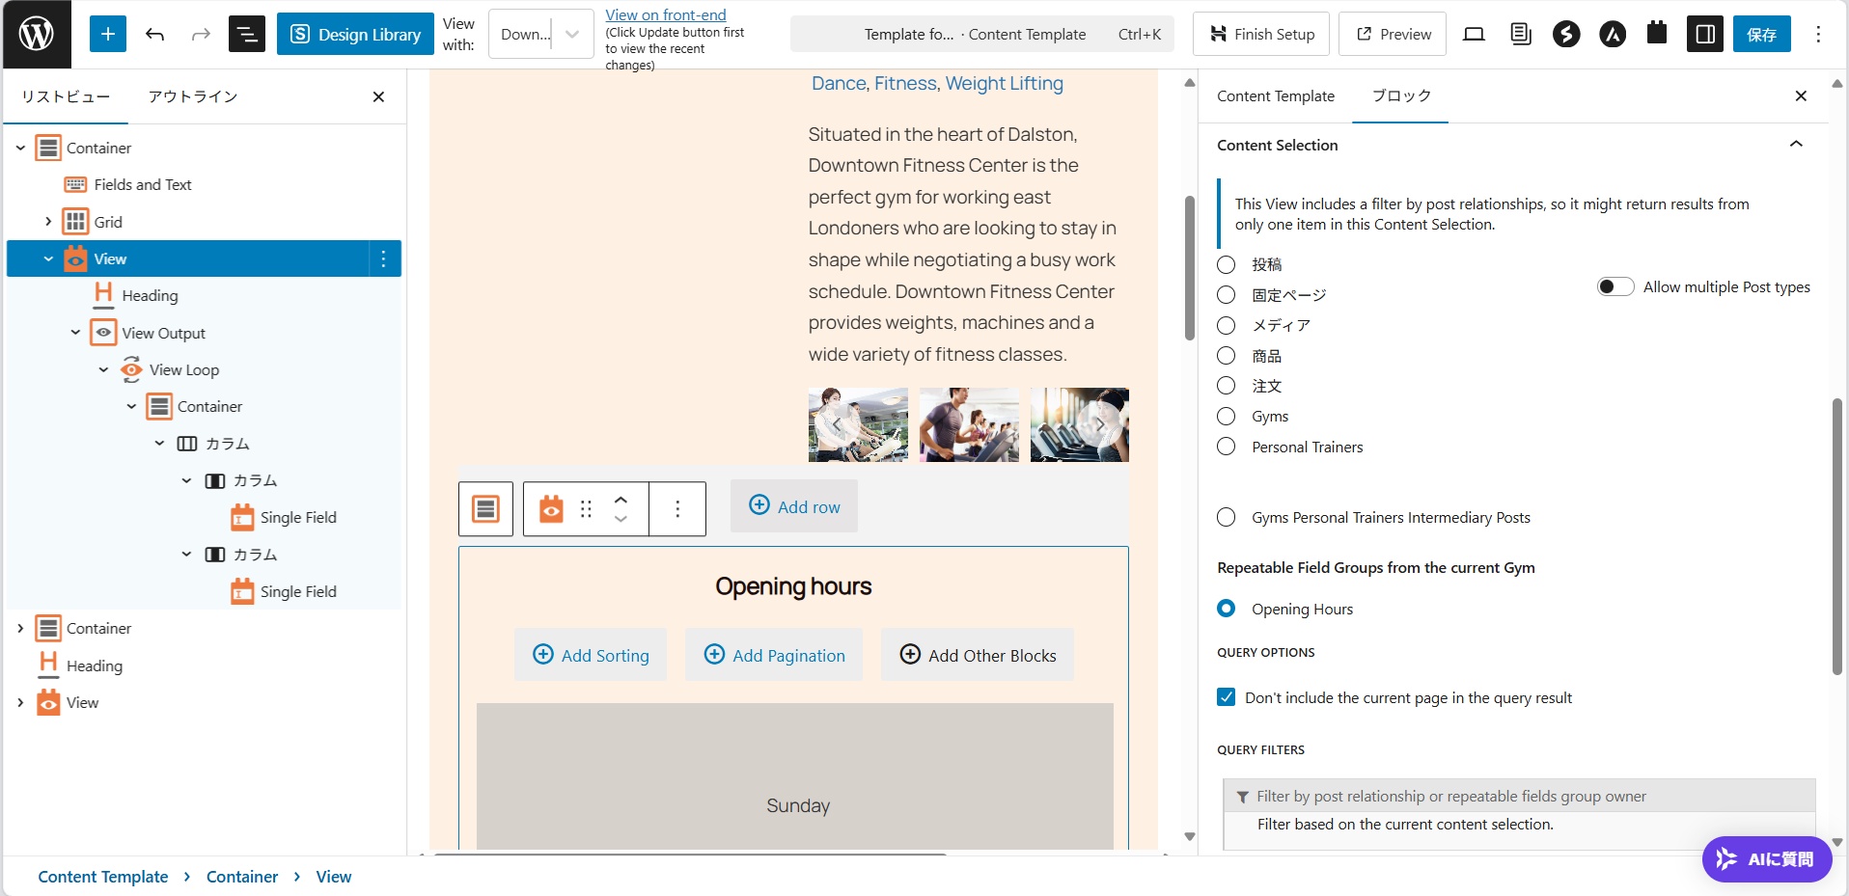The height and width of the screenshot is (896, 1849).
Task: Switch to the リストビュー tab
Action: [x=66, y=96]
